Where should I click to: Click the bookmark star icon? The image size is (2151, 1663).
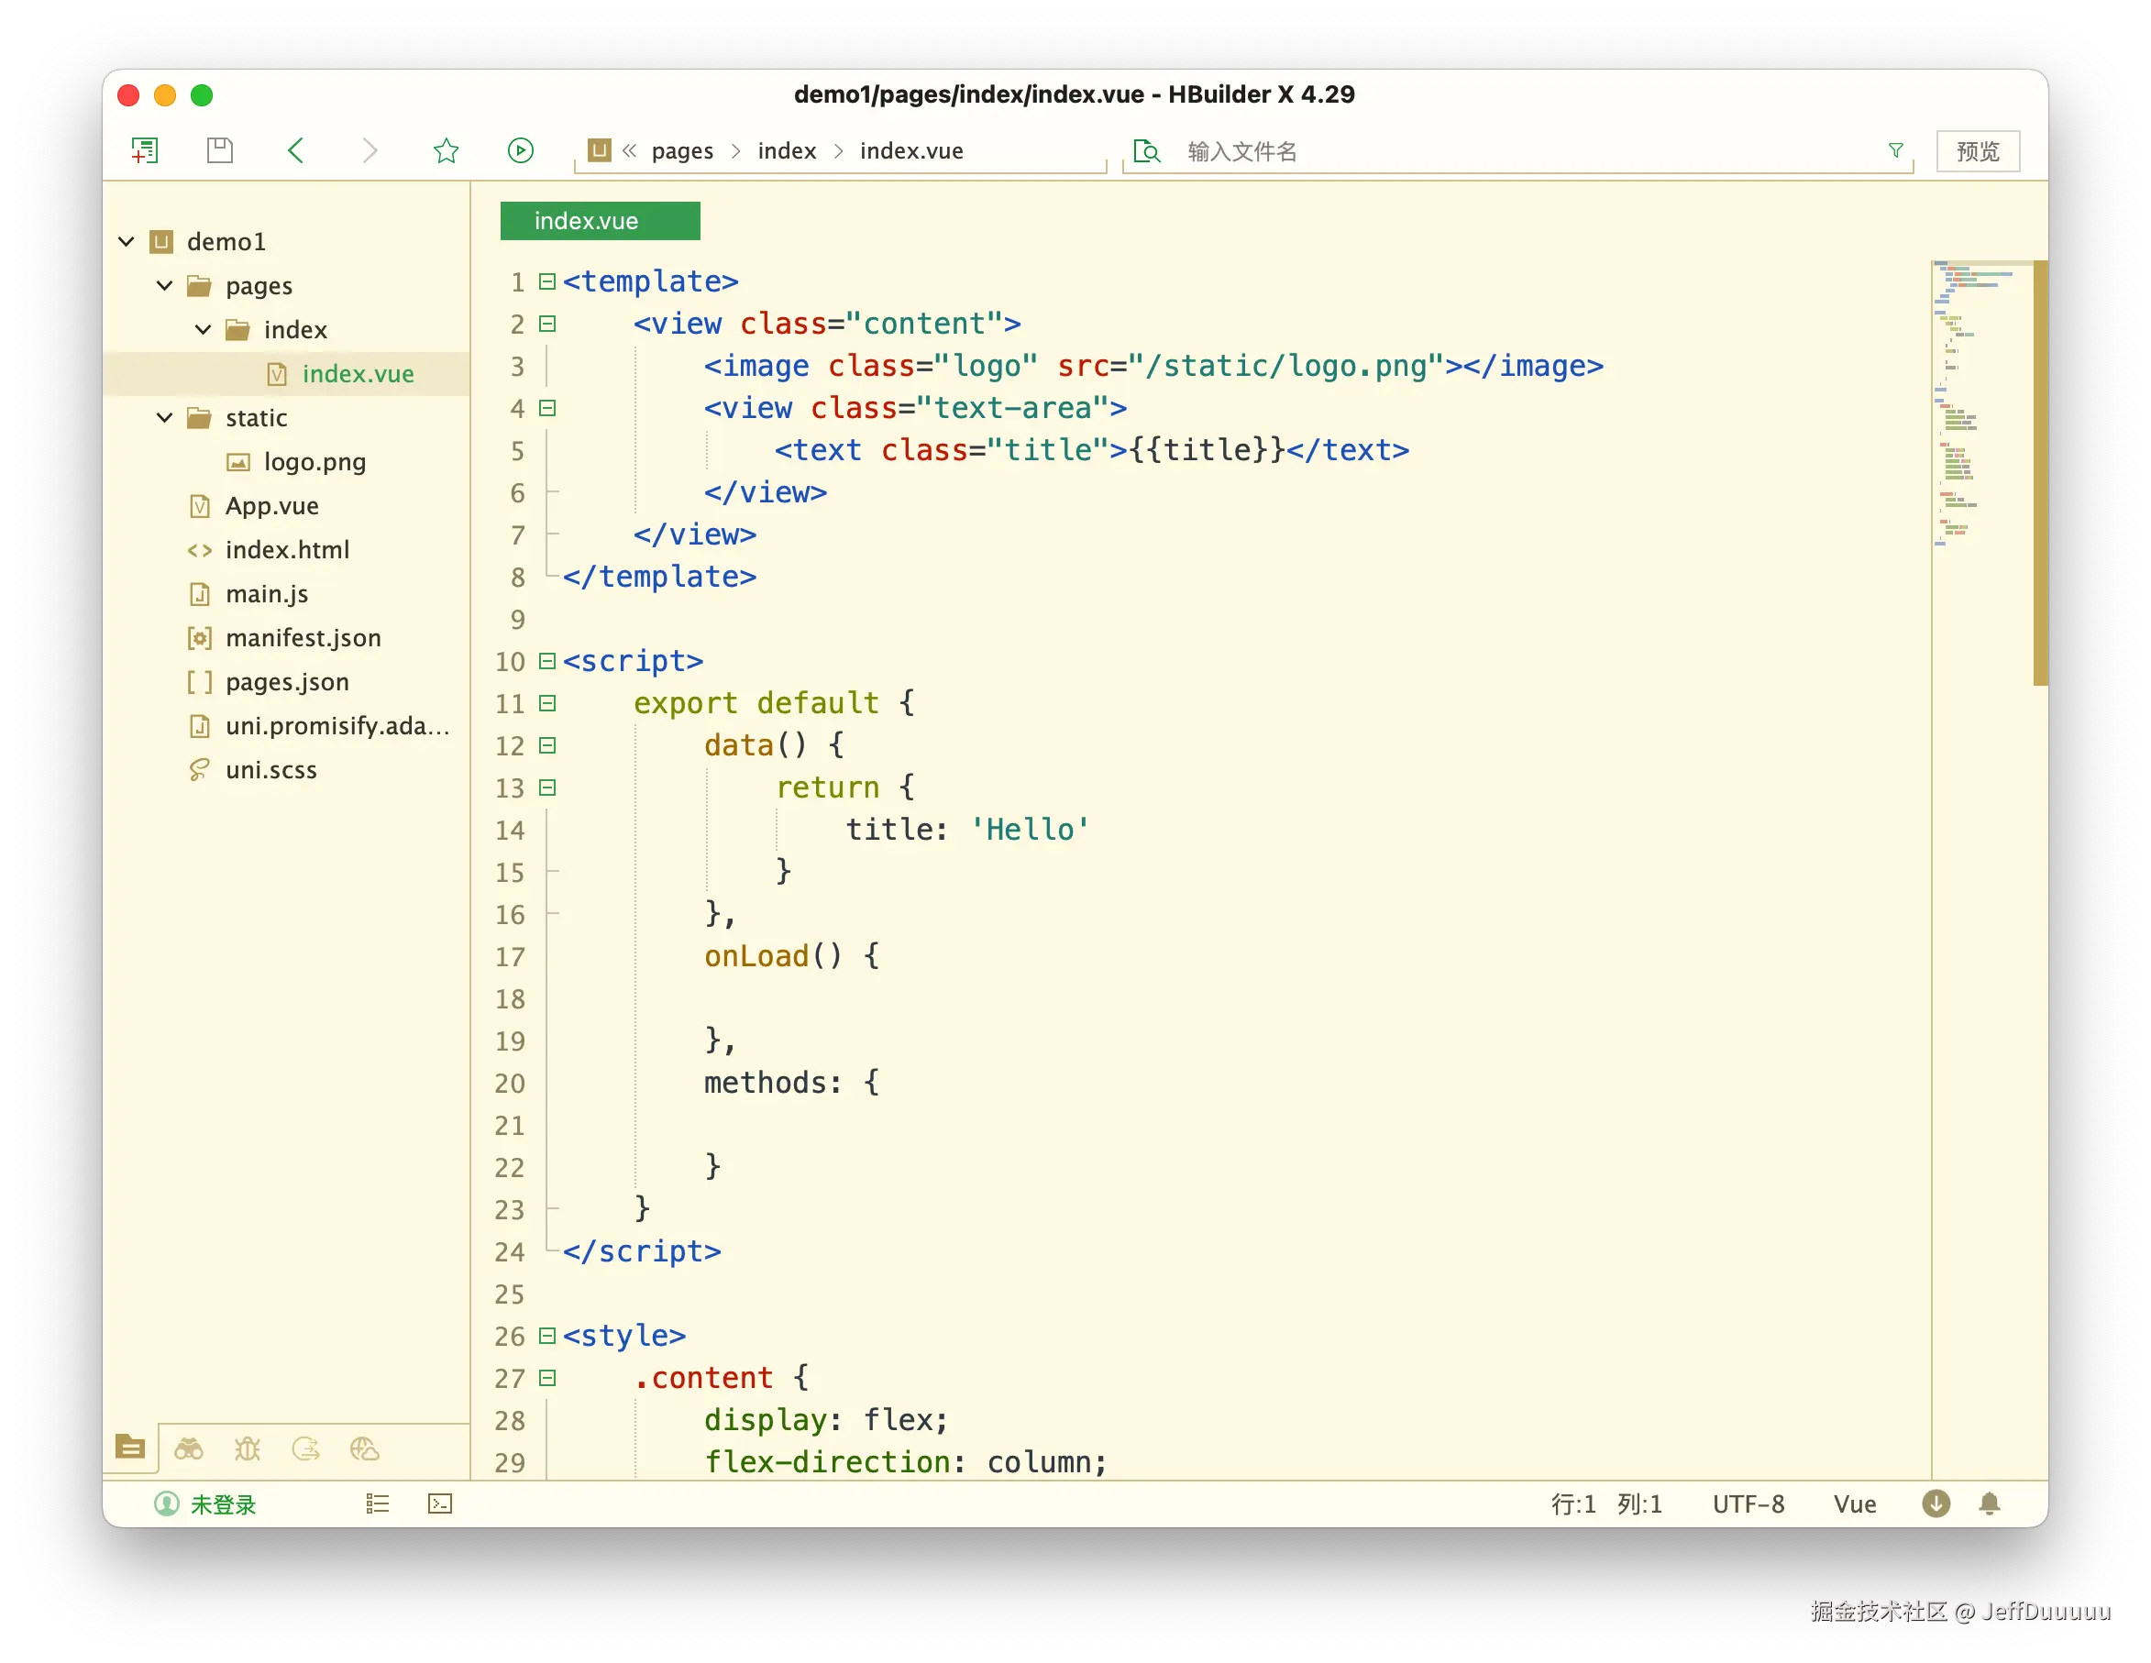point(447,150)
